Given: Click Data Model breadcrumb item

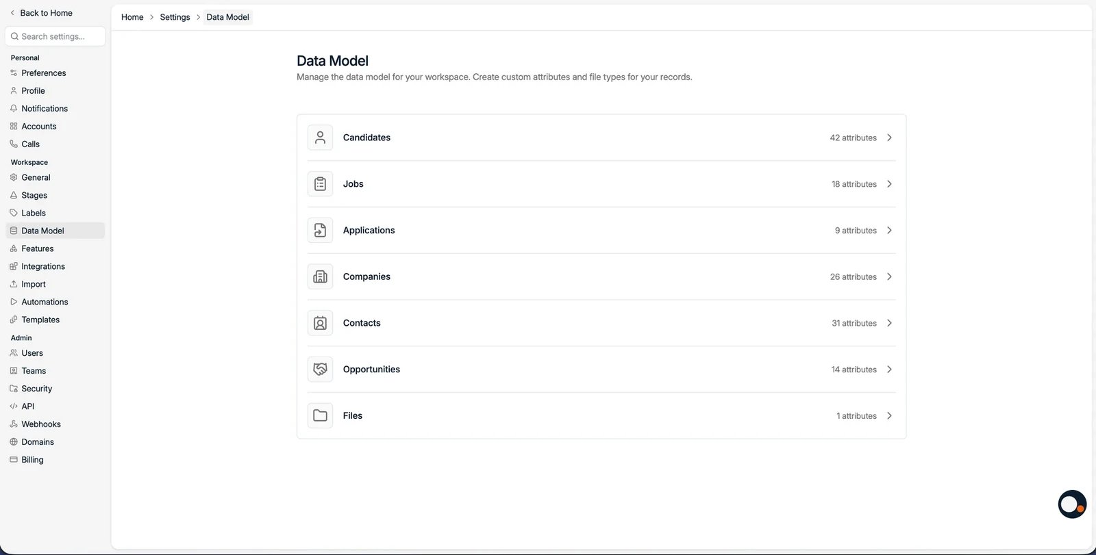Looking at the screenshot, I should [x=227, y=17].
